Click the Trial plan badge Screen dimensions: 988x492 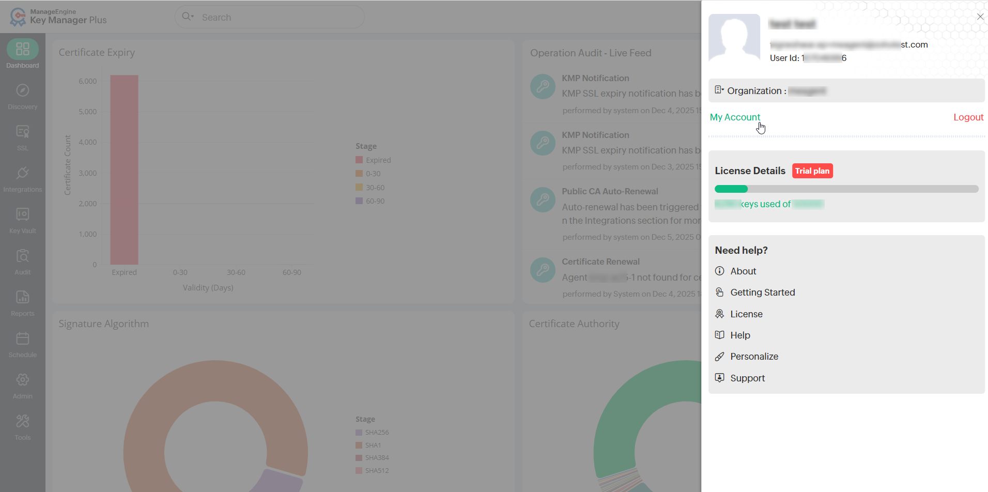pyautogui.click(x=812, y=171)
